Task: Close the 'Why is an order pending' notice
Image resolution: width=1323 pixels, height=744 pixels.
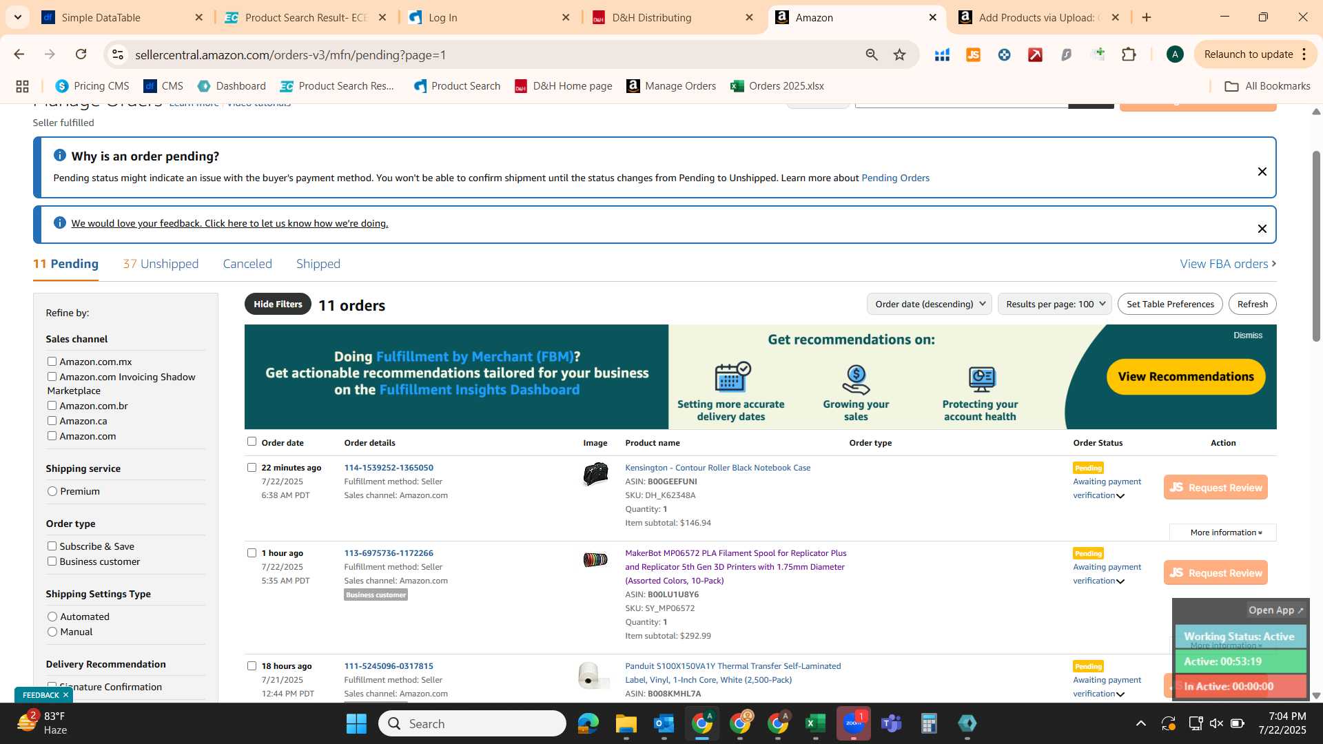Action: click(1262, 172)
